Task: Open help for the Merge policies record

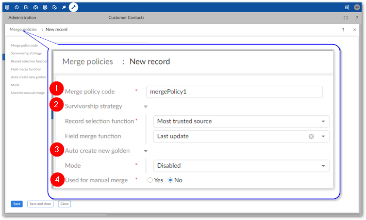Action: (x=343, y=30)
